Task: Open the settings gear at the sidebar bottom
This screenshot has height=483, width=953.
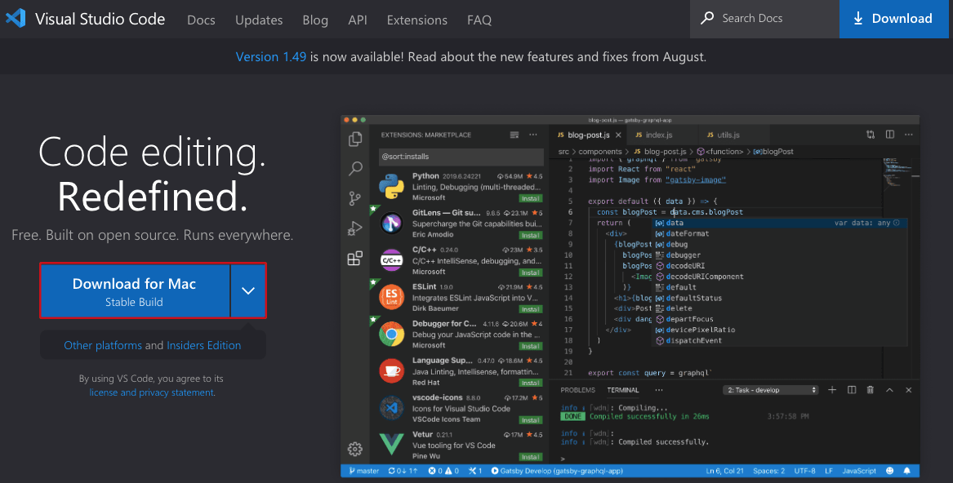Action: coord(354,448)
